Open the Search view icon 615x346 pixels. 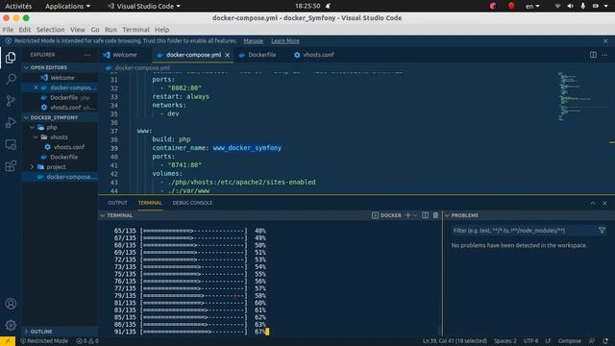(x=11, y=79)
